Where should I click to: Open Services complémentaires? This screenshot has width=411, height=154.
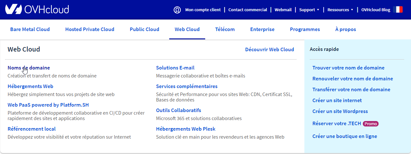click(187, 86)
